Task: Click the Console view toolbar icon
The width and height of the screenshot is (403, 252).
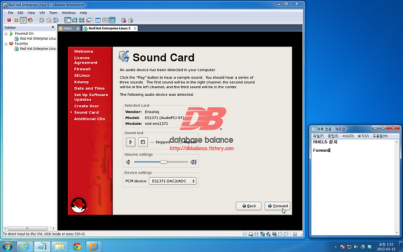Action: point(112,20)
